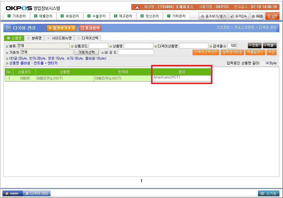
Task: Click the 초기화 reset button at bottom right
Action: tap(268, 193)
